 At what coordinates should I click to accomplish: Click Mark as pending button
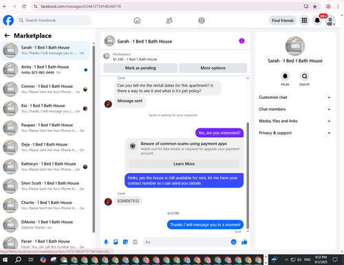[x=140, y=68]
